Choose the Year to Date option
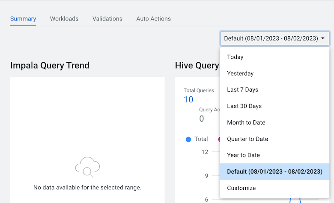 275,155
